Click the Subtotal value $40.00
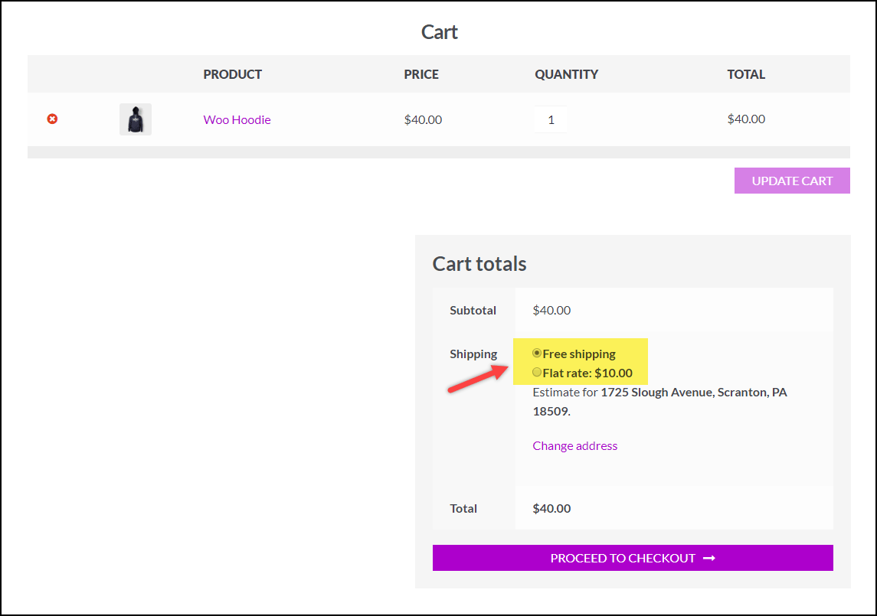Image resolution: width=877 pixels, height=616 pixels. 551,310
